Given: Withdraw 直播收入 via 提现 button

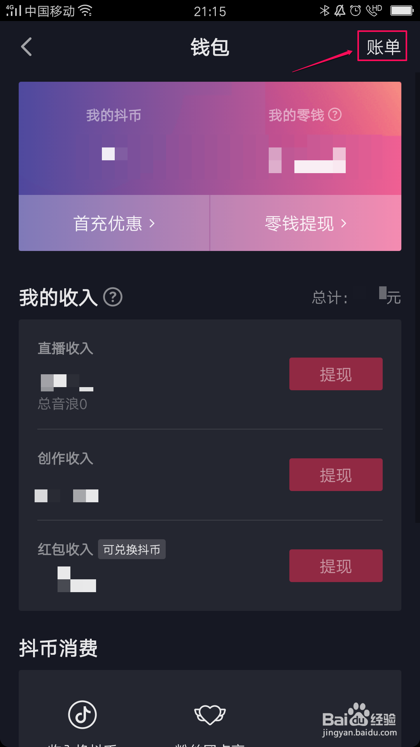Looking at the screenshot, I should 336,374.
